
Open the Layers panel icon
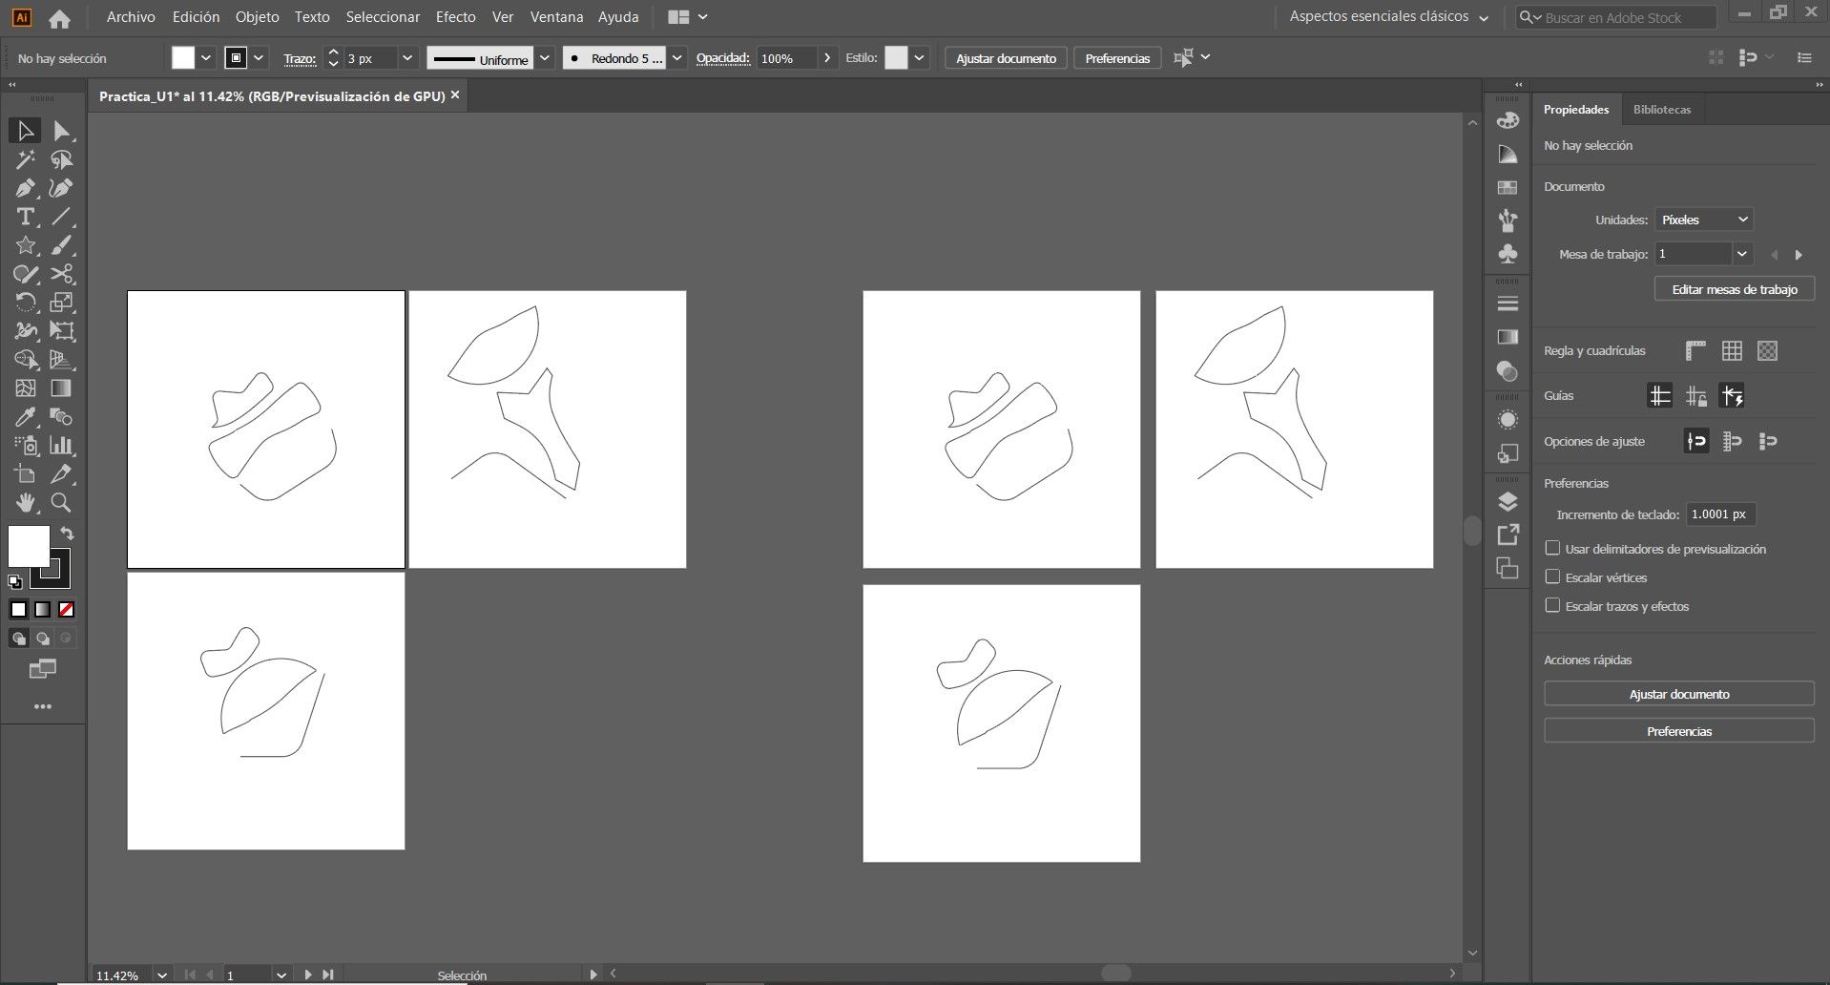click(x=1508, y=502)
